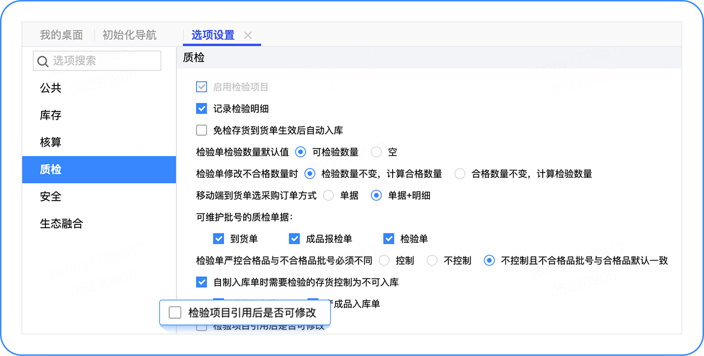
Task: Uncheck the 到货单 checkbox
Action: coord(219,238)
